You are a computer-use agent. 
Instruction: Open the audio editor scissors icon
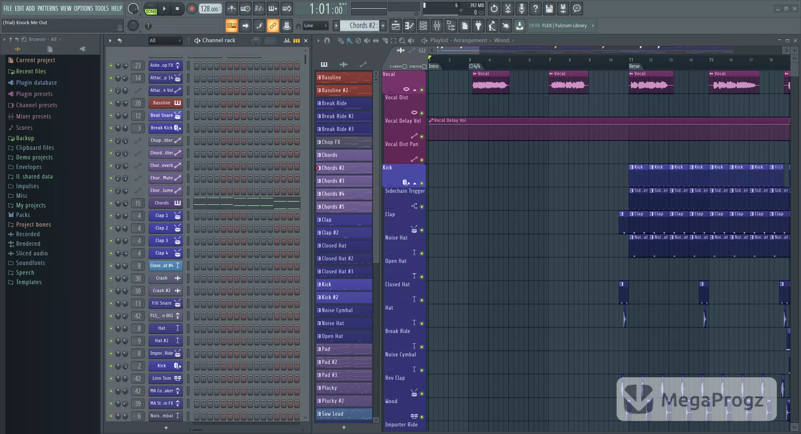point(508,8)
